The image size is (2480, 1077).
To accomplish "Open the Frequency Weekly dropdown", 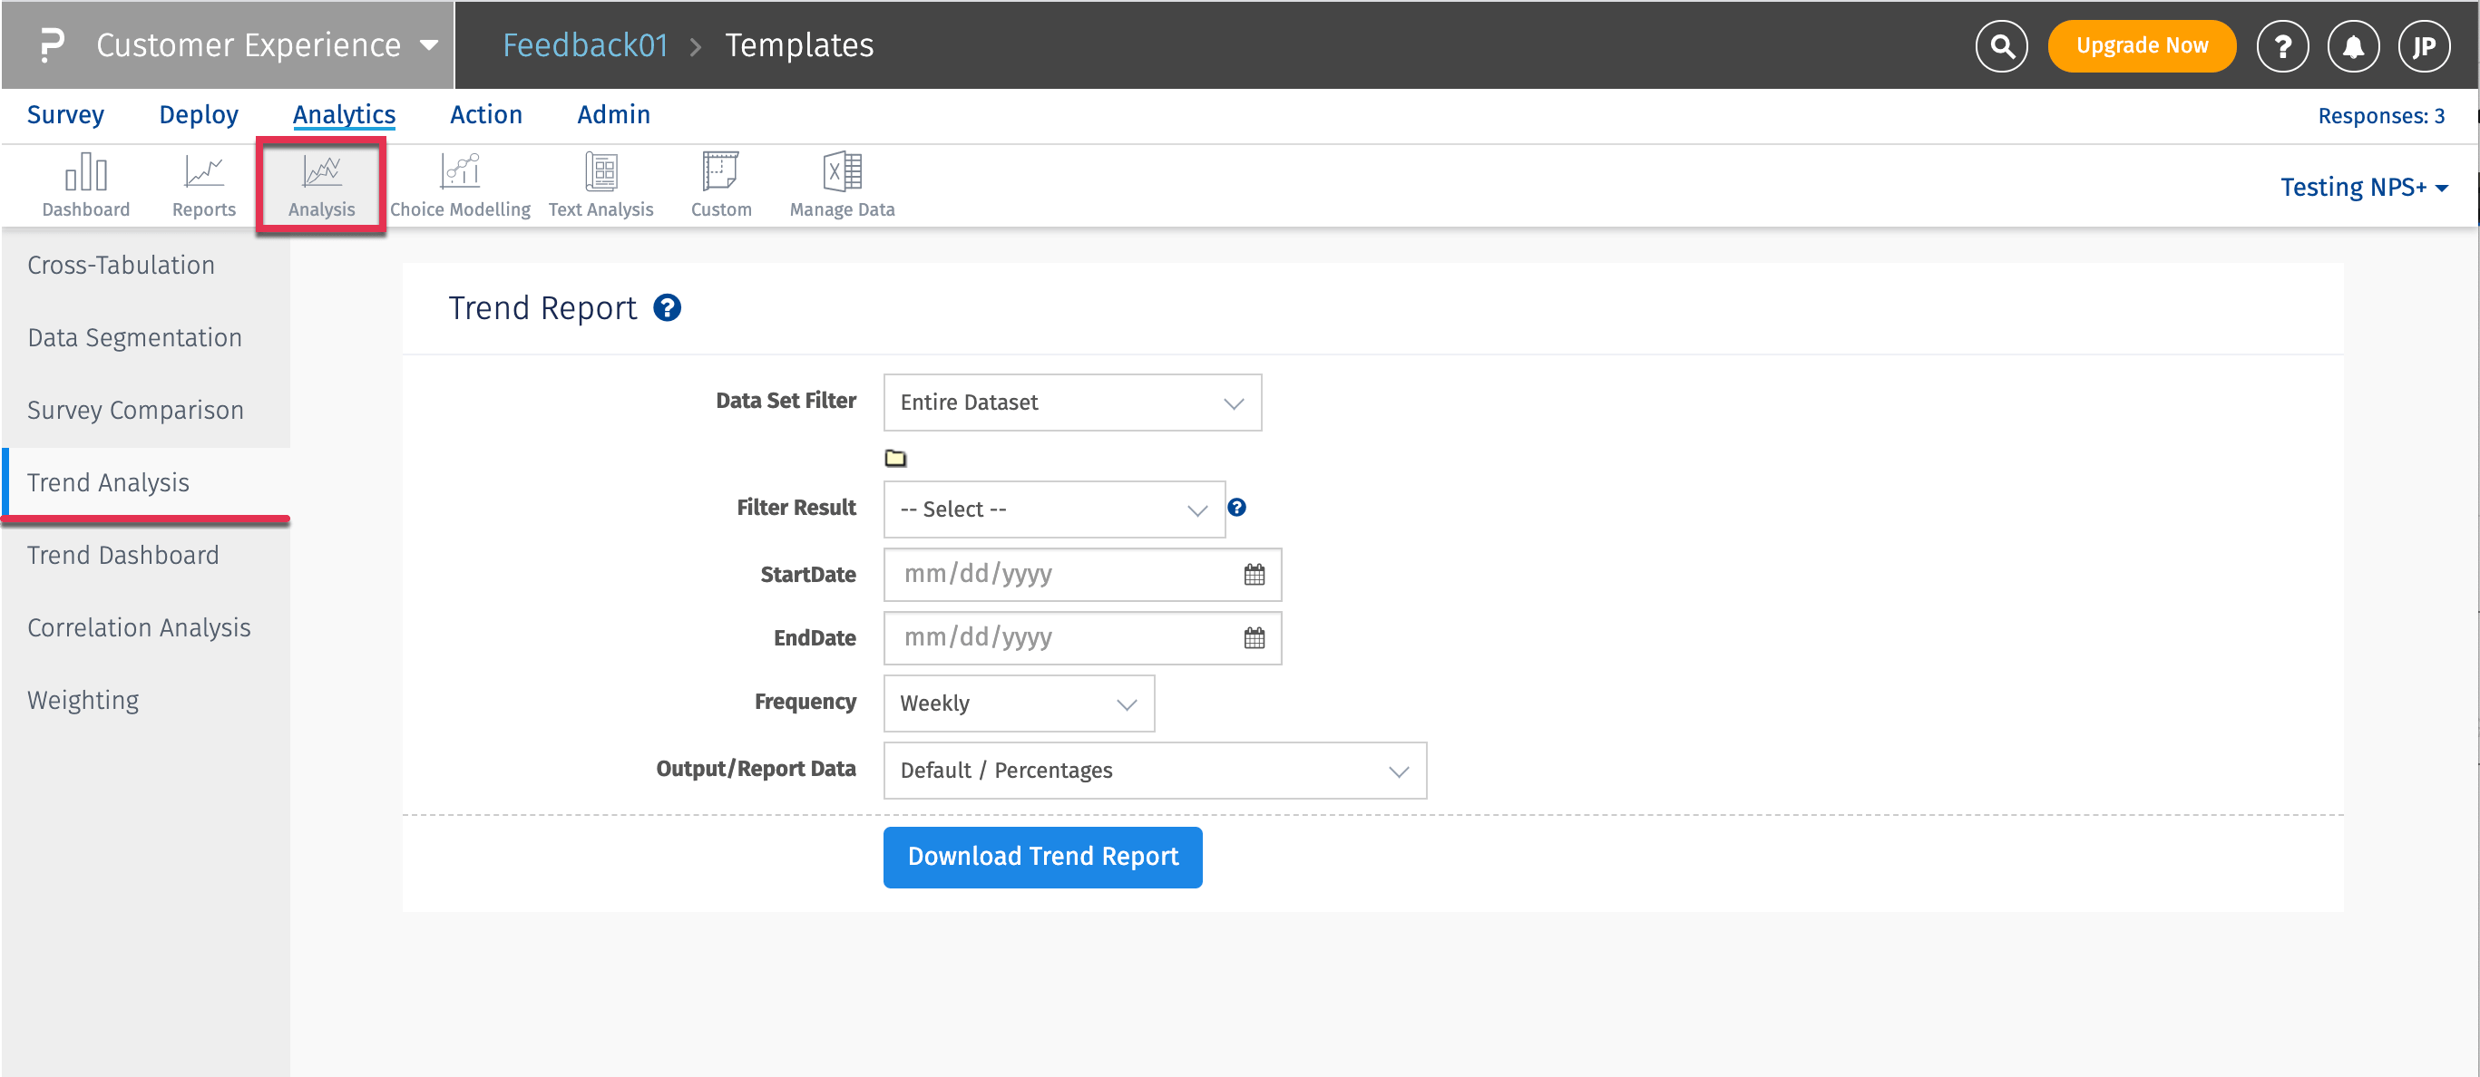I will pyautogui.click(x=1019, y=703).
